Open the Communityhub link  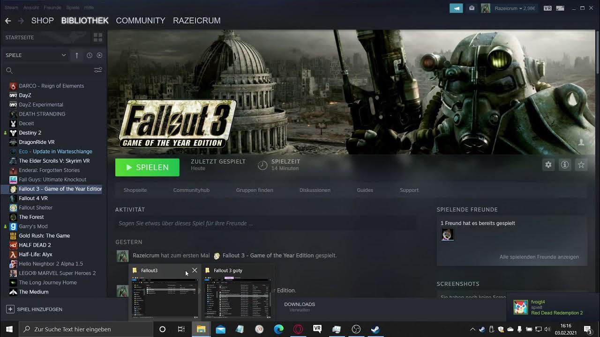point(191,190)
